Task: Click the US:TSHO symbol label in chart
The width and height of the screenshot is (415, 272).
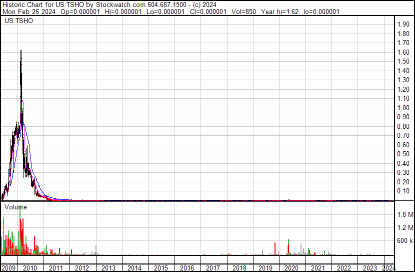Action: pos(19,21)
